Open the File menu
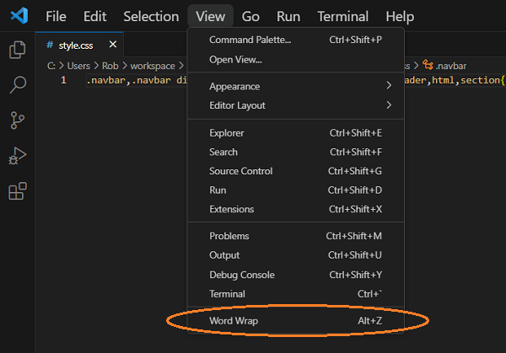This screenshot has width=506, height=353. [56, 16]
